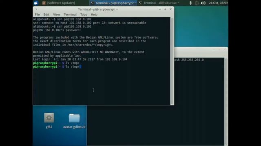Select Terminal ali@ubuntu taskbar button
The width and height of the screenshot is (261, 146).
pos(159,3)
